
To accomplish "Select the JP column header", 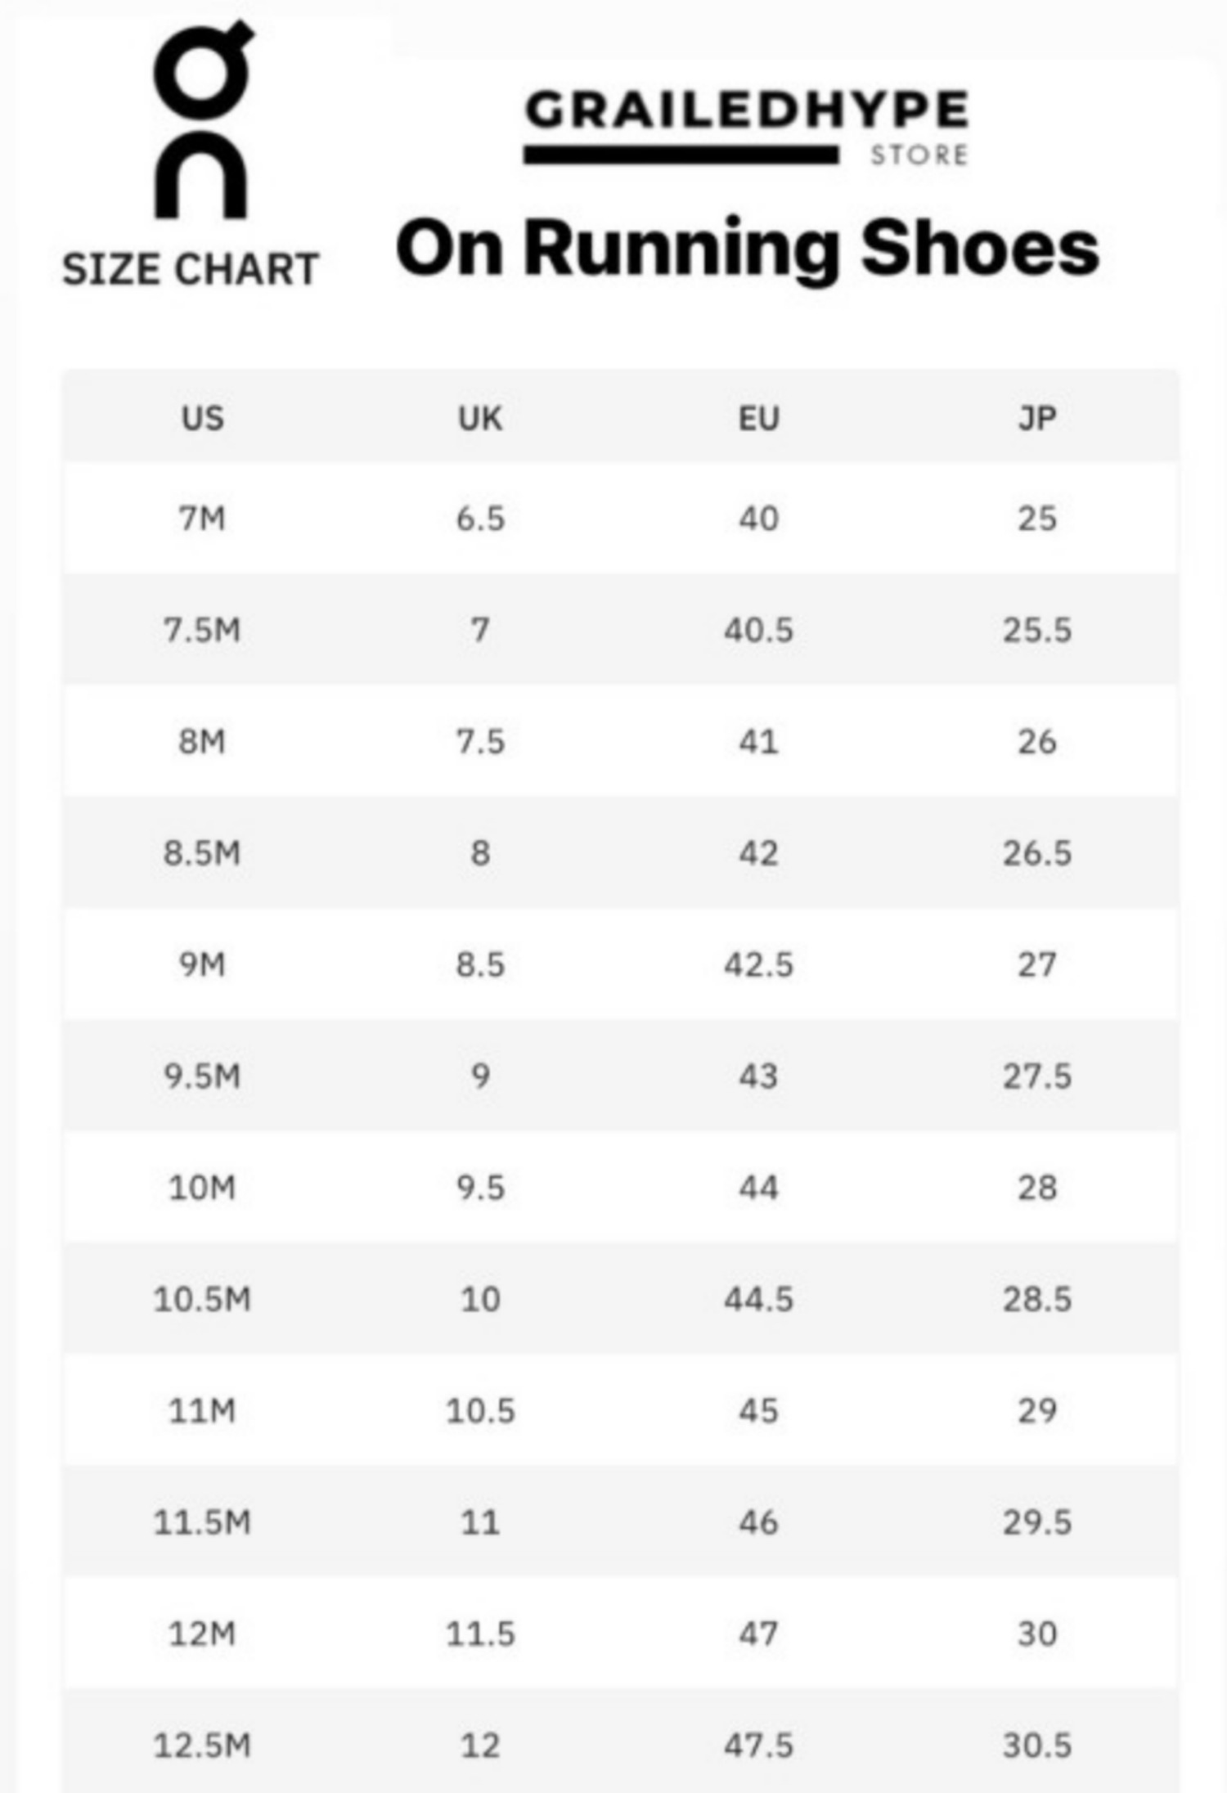I will 1036,418.
